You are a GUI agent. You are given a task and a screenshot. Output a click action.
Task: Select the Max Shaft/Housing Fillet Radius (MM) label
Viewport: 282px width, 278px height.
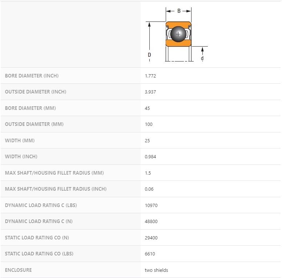click(54, 173)
